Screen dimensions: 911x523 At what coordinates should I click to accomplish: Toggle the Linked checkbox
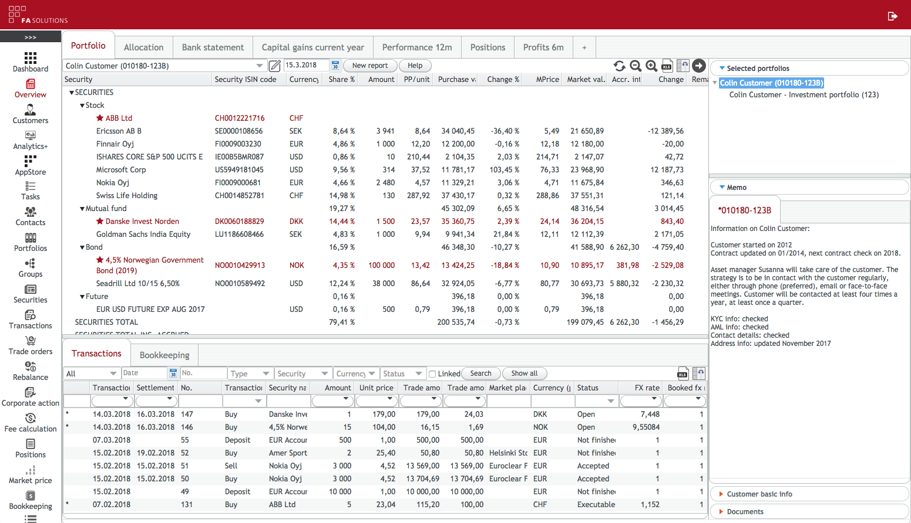(x=432, y=374)
